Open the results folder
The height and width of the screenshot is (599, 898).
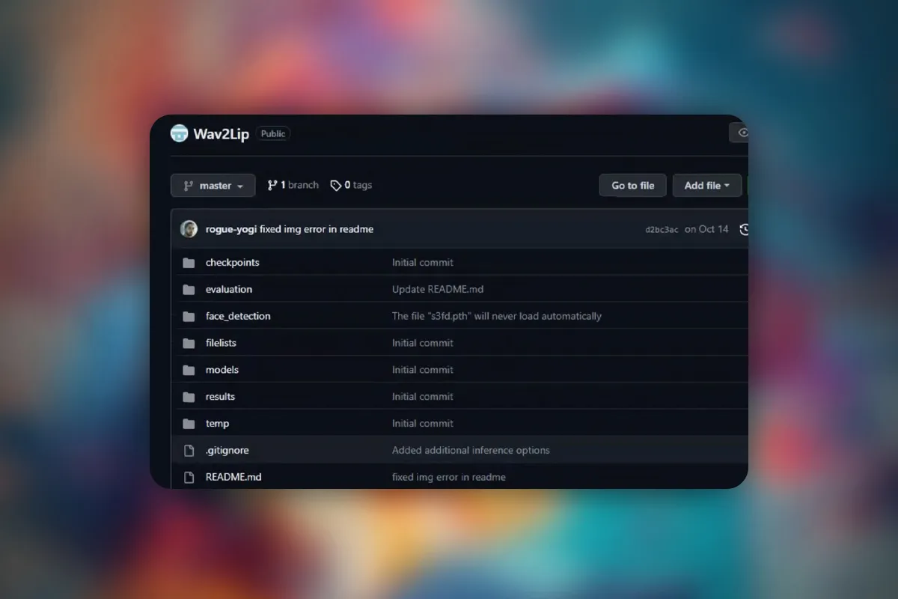(220, 397)
